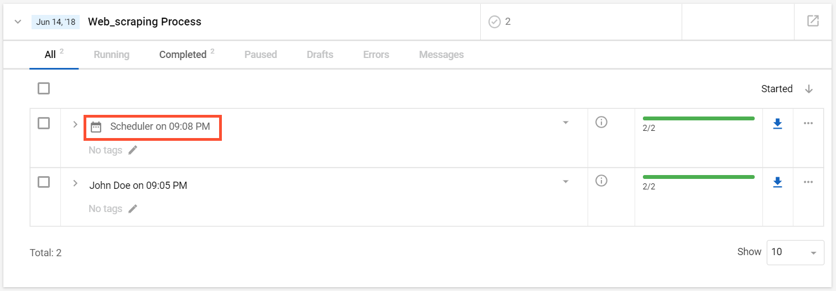The height and width of the screenshot is (291, 836).
Task: Click the Scheduler on 09:08 PM label
Action: pyautogui.click(x=160, y=126)
